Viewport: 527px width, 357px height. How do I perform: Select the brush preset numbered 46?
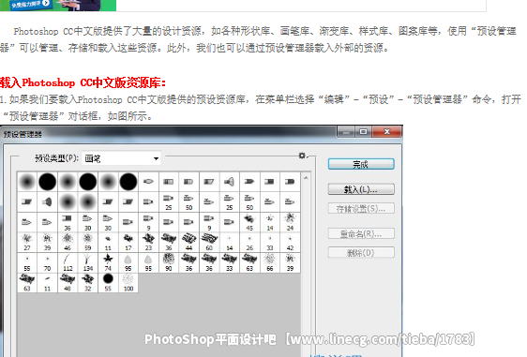tap(68, 243)
